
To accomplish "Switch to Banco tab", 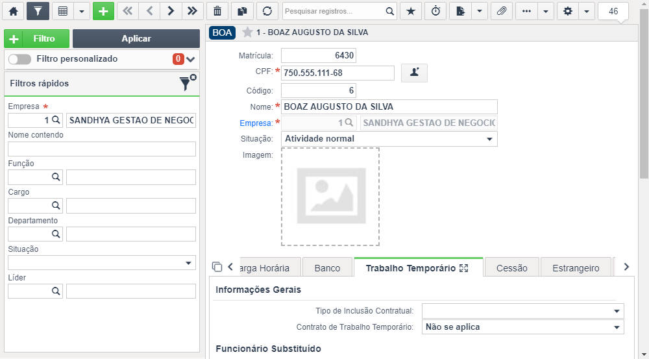I will 327,268.
